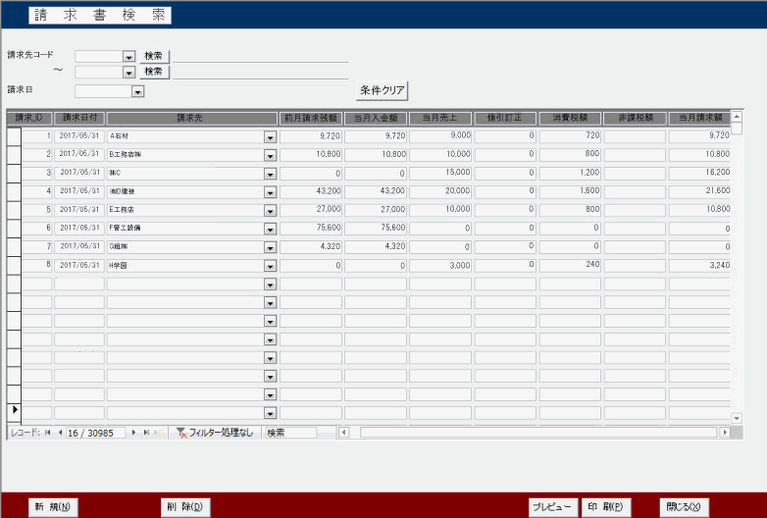Click the 新規(N) button
Image resolution: width=767 pixels, height=518 pixels.
click(x=52, y=507)
